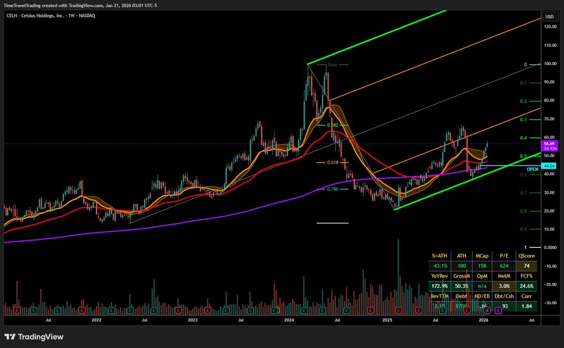Click the Dbt/Csh value 93
Screen dimensions: 564x348
pyautogui.click(x=504, y=306)
